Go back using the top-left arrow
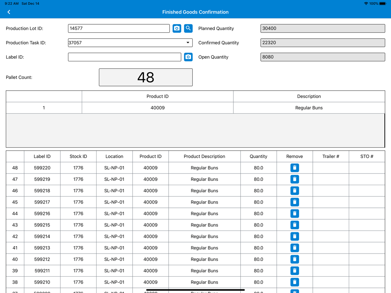This screenshot has height=293, width=391. [x=9, y=12]
